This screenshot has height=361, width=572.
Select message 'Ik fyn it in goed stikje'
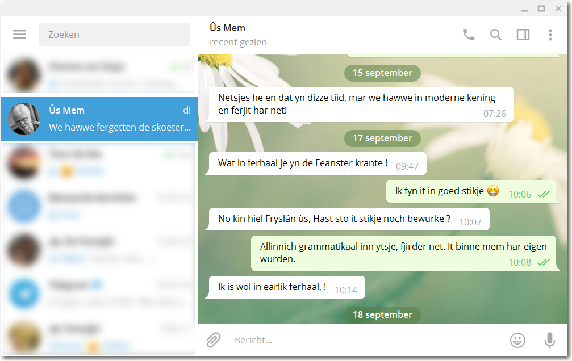(x=471, y=191)
